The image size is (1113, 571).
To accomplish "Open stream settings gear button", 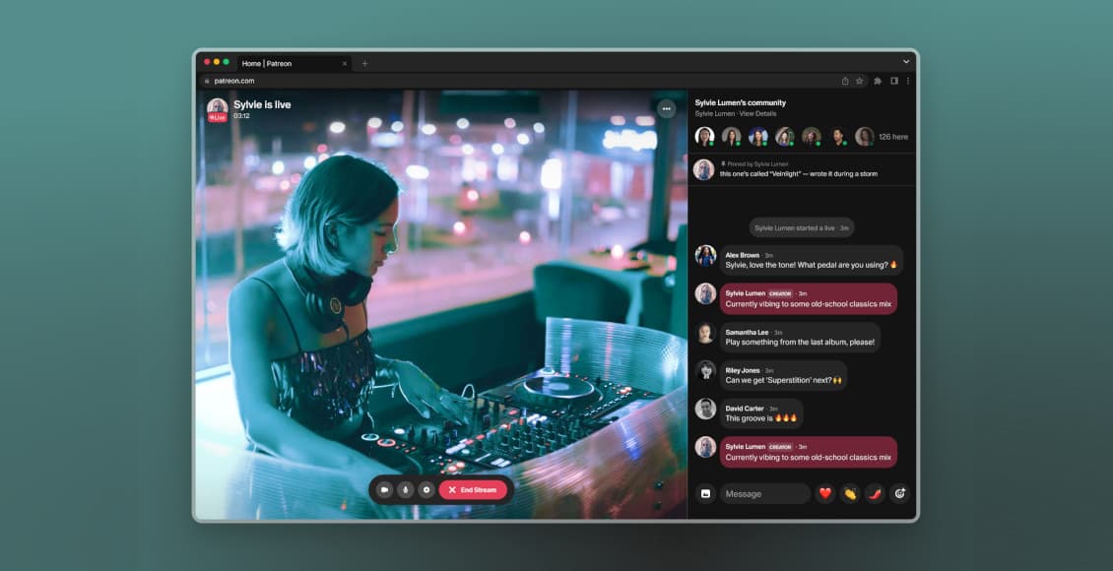I will tap(426, 489).
